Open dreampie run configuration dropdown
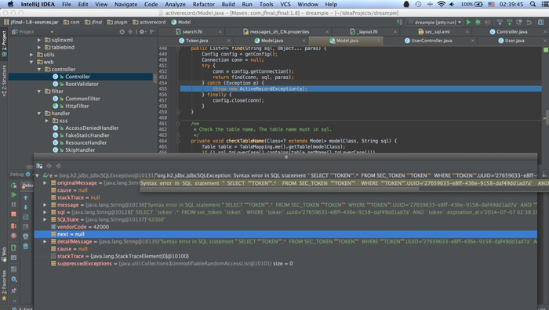The width and height of the screenshot is (549, 310). coord(460,22)
